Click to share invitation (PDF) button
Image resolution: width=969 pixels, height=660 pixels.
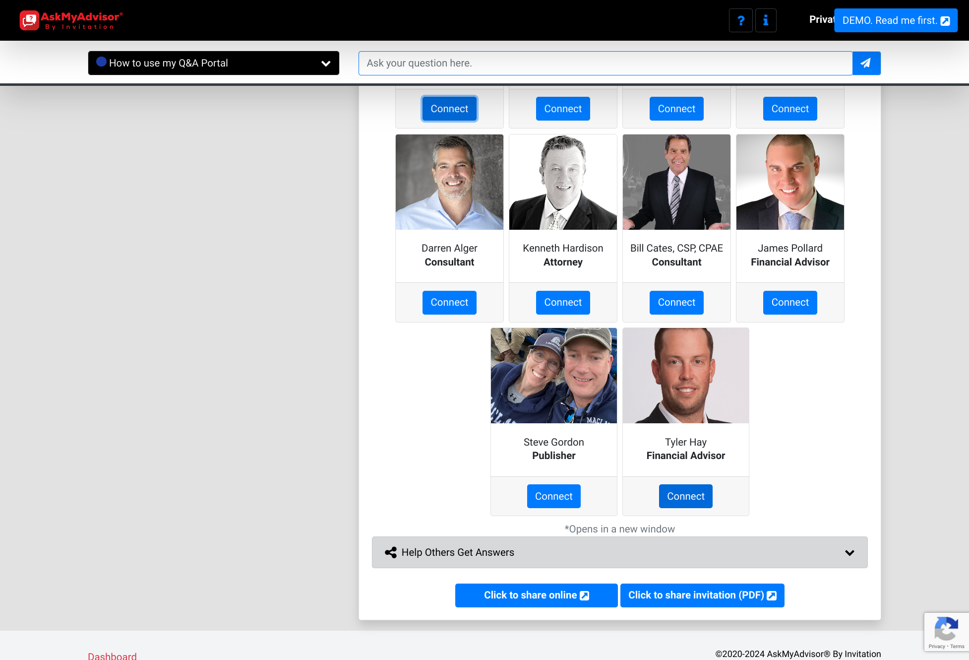[702, 595]
